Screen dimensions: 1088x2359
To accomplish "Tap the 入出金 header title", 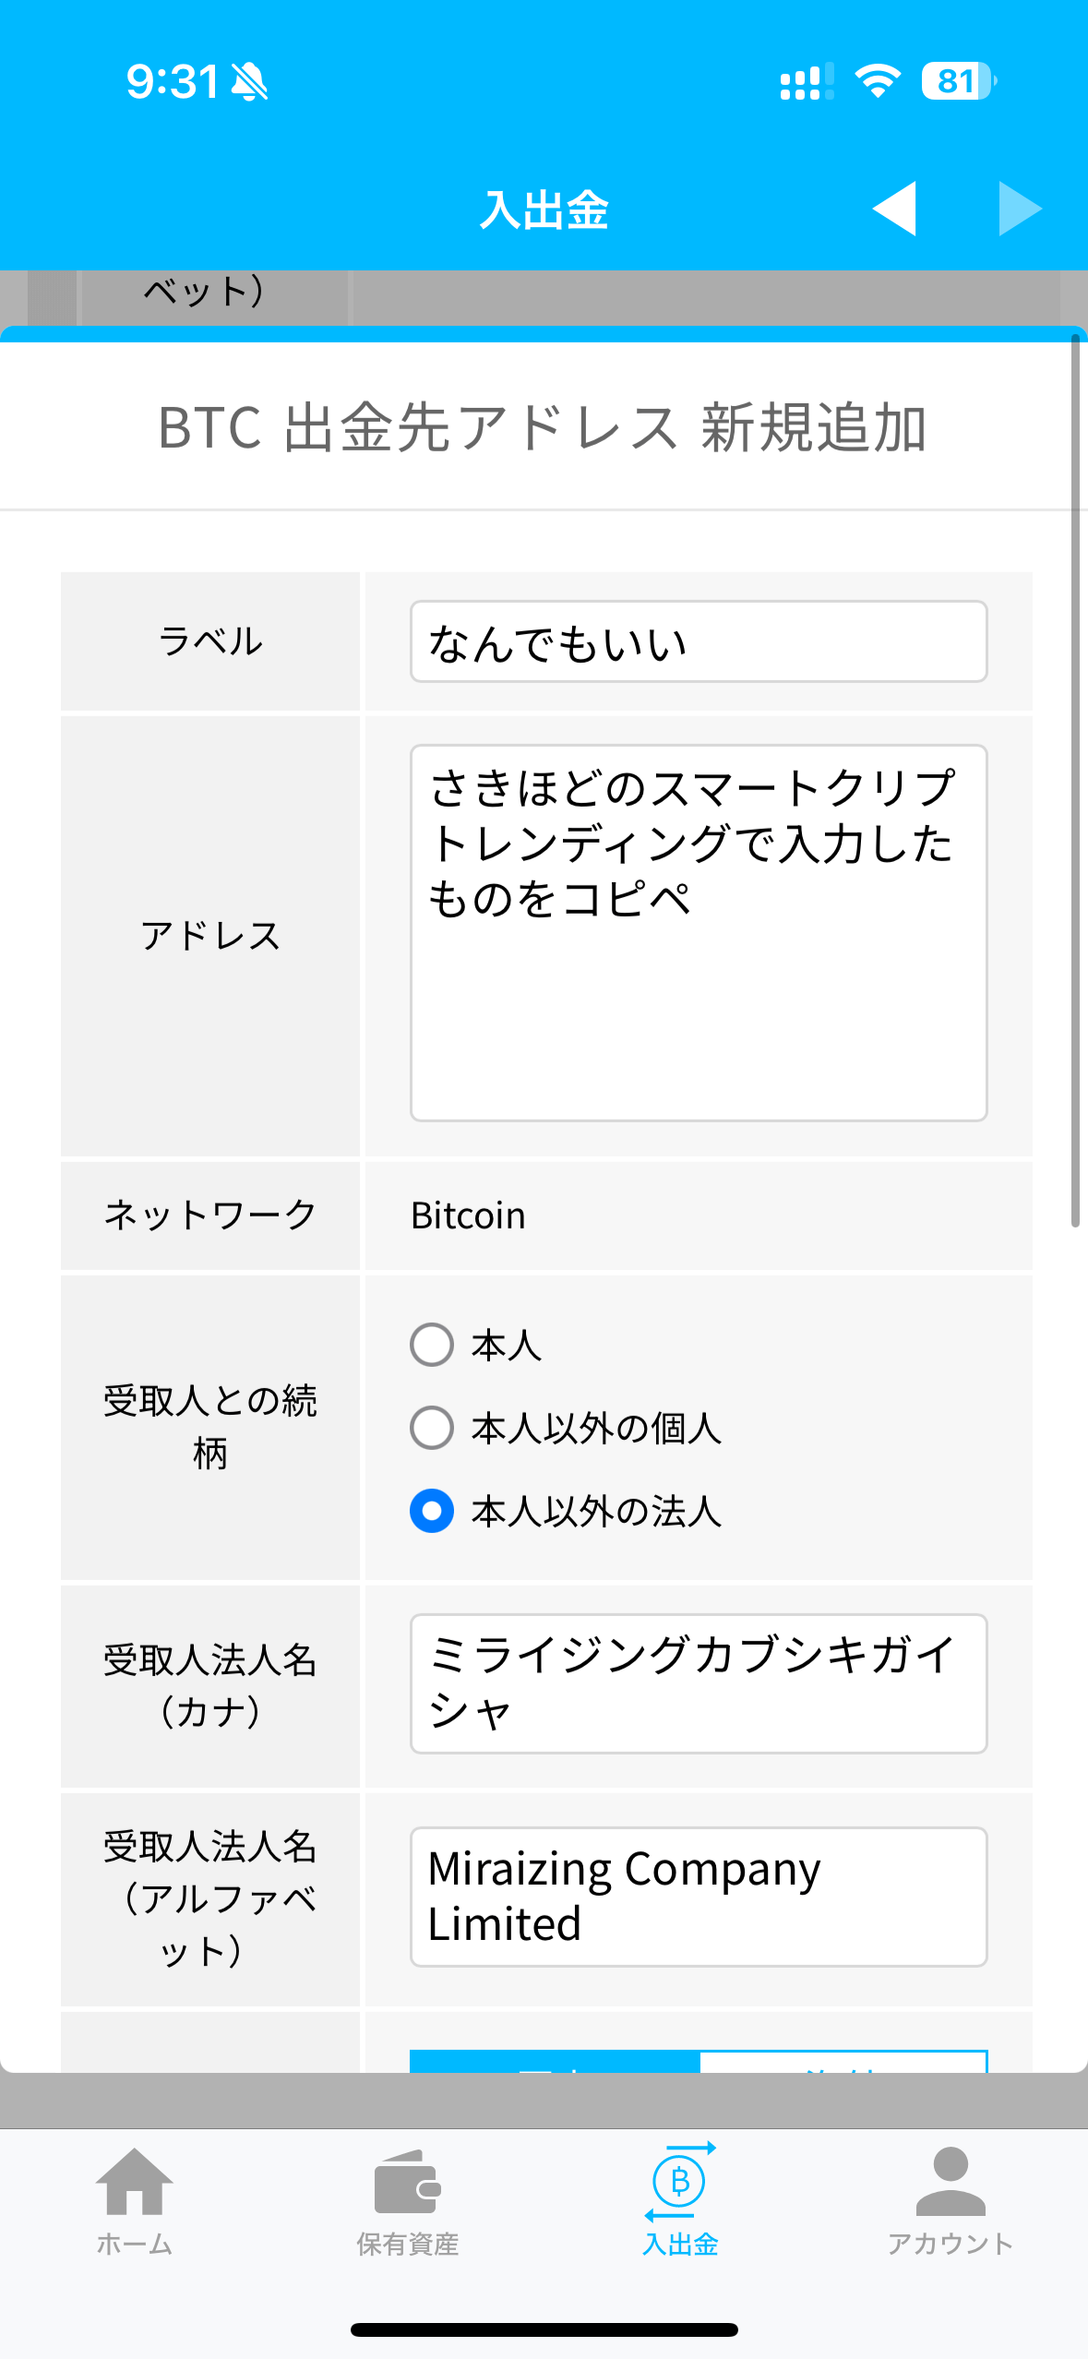I will pos(544,210).
